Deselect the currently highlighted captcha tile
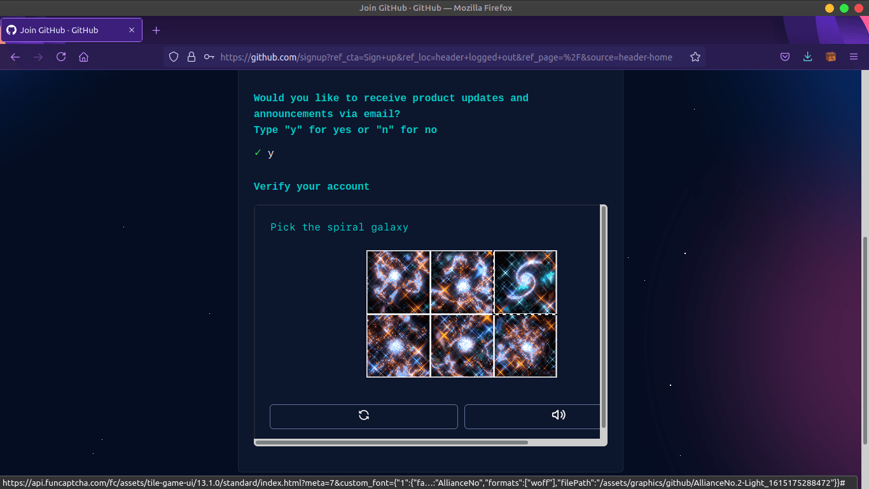869x489 pixels. [x=525, y=282]
